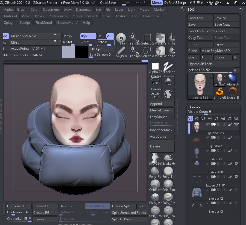
Task: Hide the Extract10 subtool eye icon
Action: click(x=236, y=164)
